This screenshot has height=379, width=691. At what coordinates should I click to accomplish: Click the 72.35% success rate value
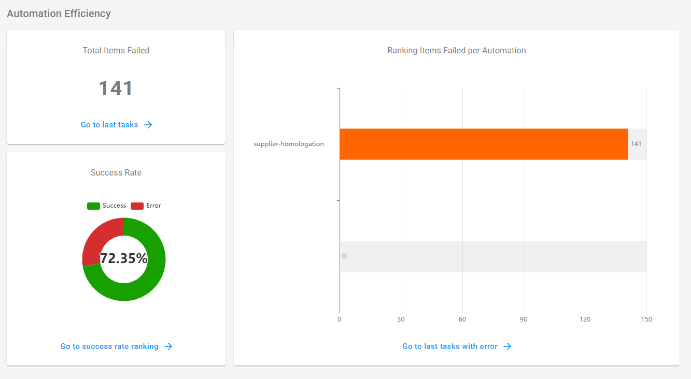(x=124, y=259)
